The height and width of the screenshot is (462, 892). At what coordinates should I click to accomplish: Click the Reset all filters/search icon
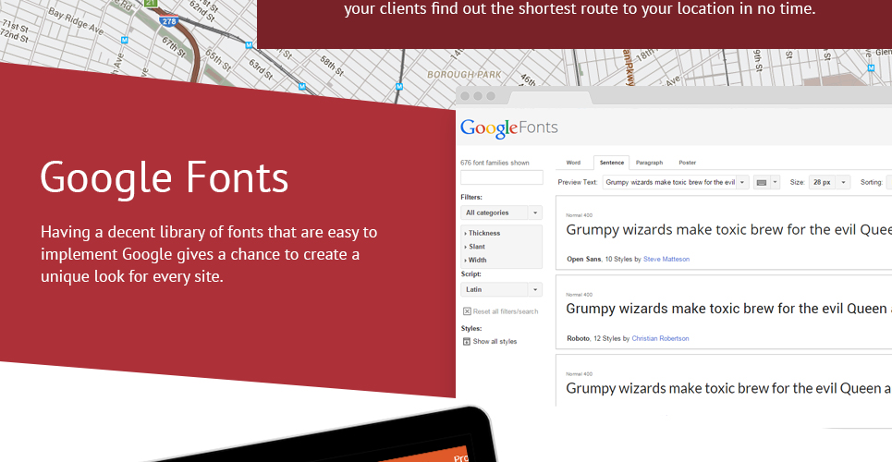[x=467, y=311]
